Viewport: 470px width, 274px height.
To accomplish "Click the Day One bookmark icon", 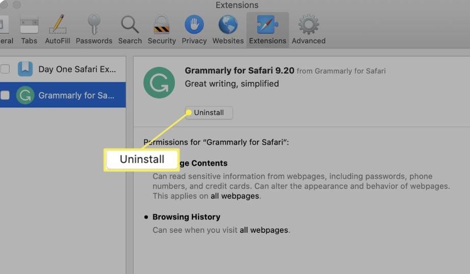I will click(x=25, y=69).
